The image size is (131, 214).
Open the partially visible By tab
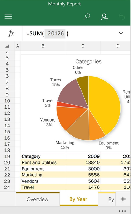[107, 199]
